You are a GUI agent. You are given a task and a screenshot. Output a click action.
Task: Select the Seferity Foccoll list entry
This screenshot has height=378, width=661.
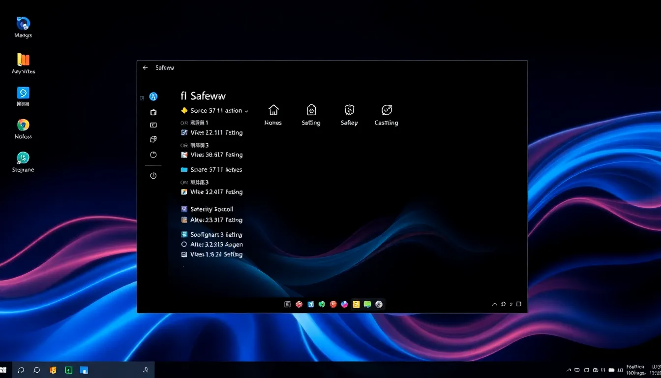tap(211, 209)
